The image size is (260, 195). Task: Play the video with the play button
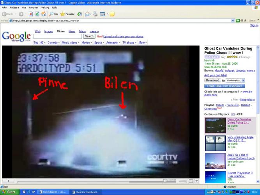pyautogui.click(x=8, y=181)
